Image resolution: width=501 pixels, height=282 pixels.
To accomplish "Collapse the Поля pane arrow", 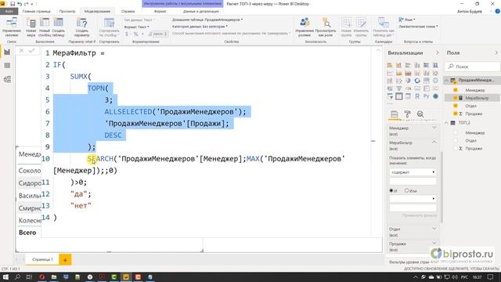I will pos(496,52).
